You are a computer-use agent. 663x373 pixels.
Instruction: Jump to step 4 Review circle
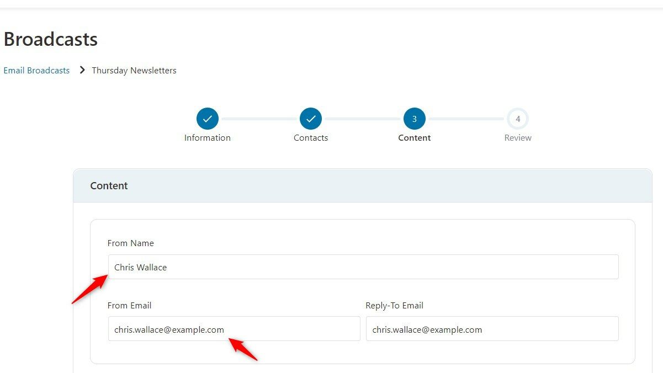(x=518, y=119)
